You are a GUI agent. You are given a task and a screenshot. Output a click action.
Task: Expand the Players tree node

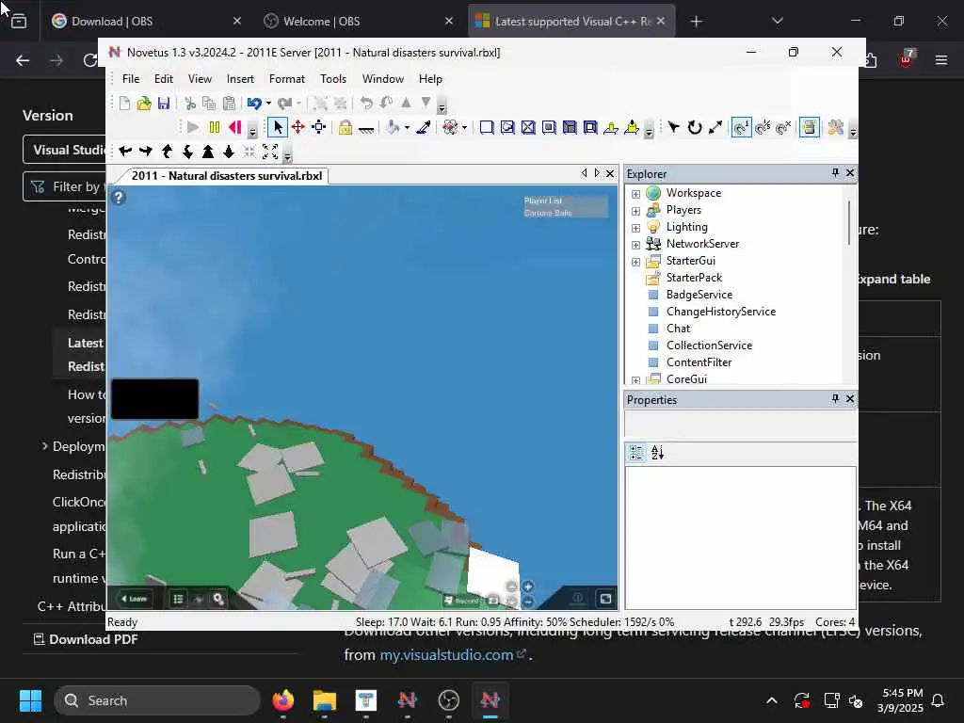click(x=635, y=211)
